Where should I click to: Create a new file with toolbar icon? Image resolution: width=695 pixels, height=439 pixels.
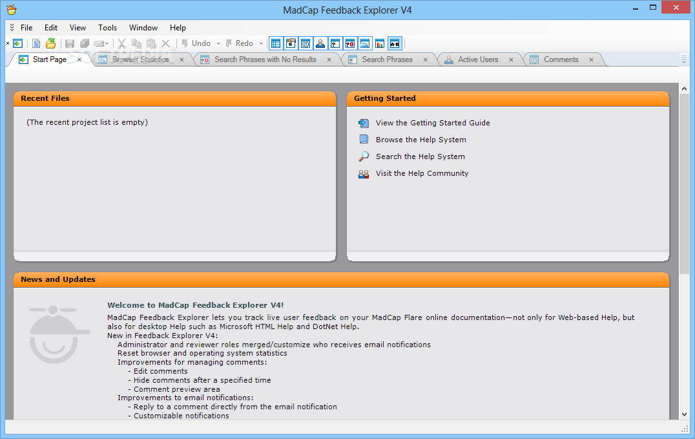coord(36,43)
